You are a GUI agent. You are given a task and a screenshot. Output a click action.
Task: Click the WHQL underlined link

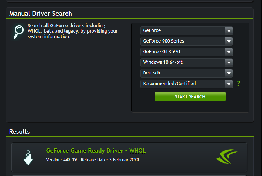click(x=137, y=151)
